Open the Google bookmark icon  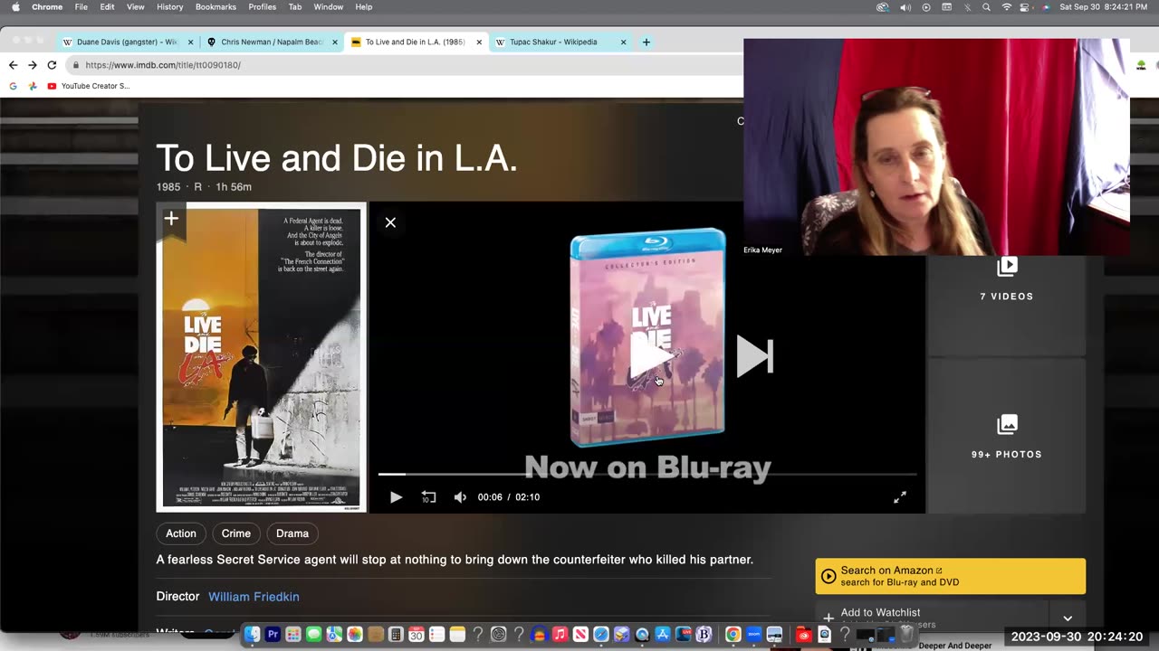coord(13,86)
